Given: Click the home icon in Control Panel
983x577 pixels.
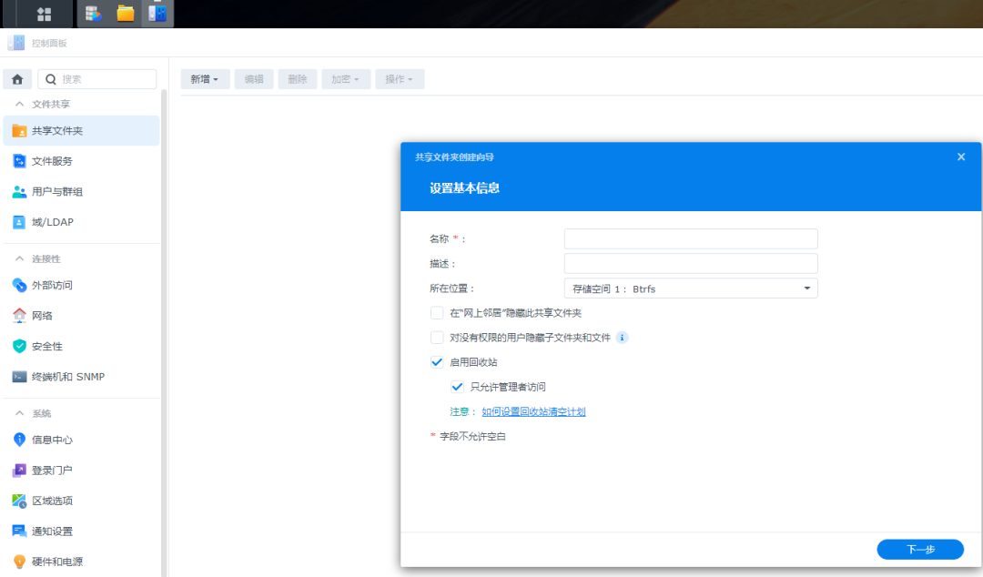Looking at the screenshot, I should click(17, 79).
